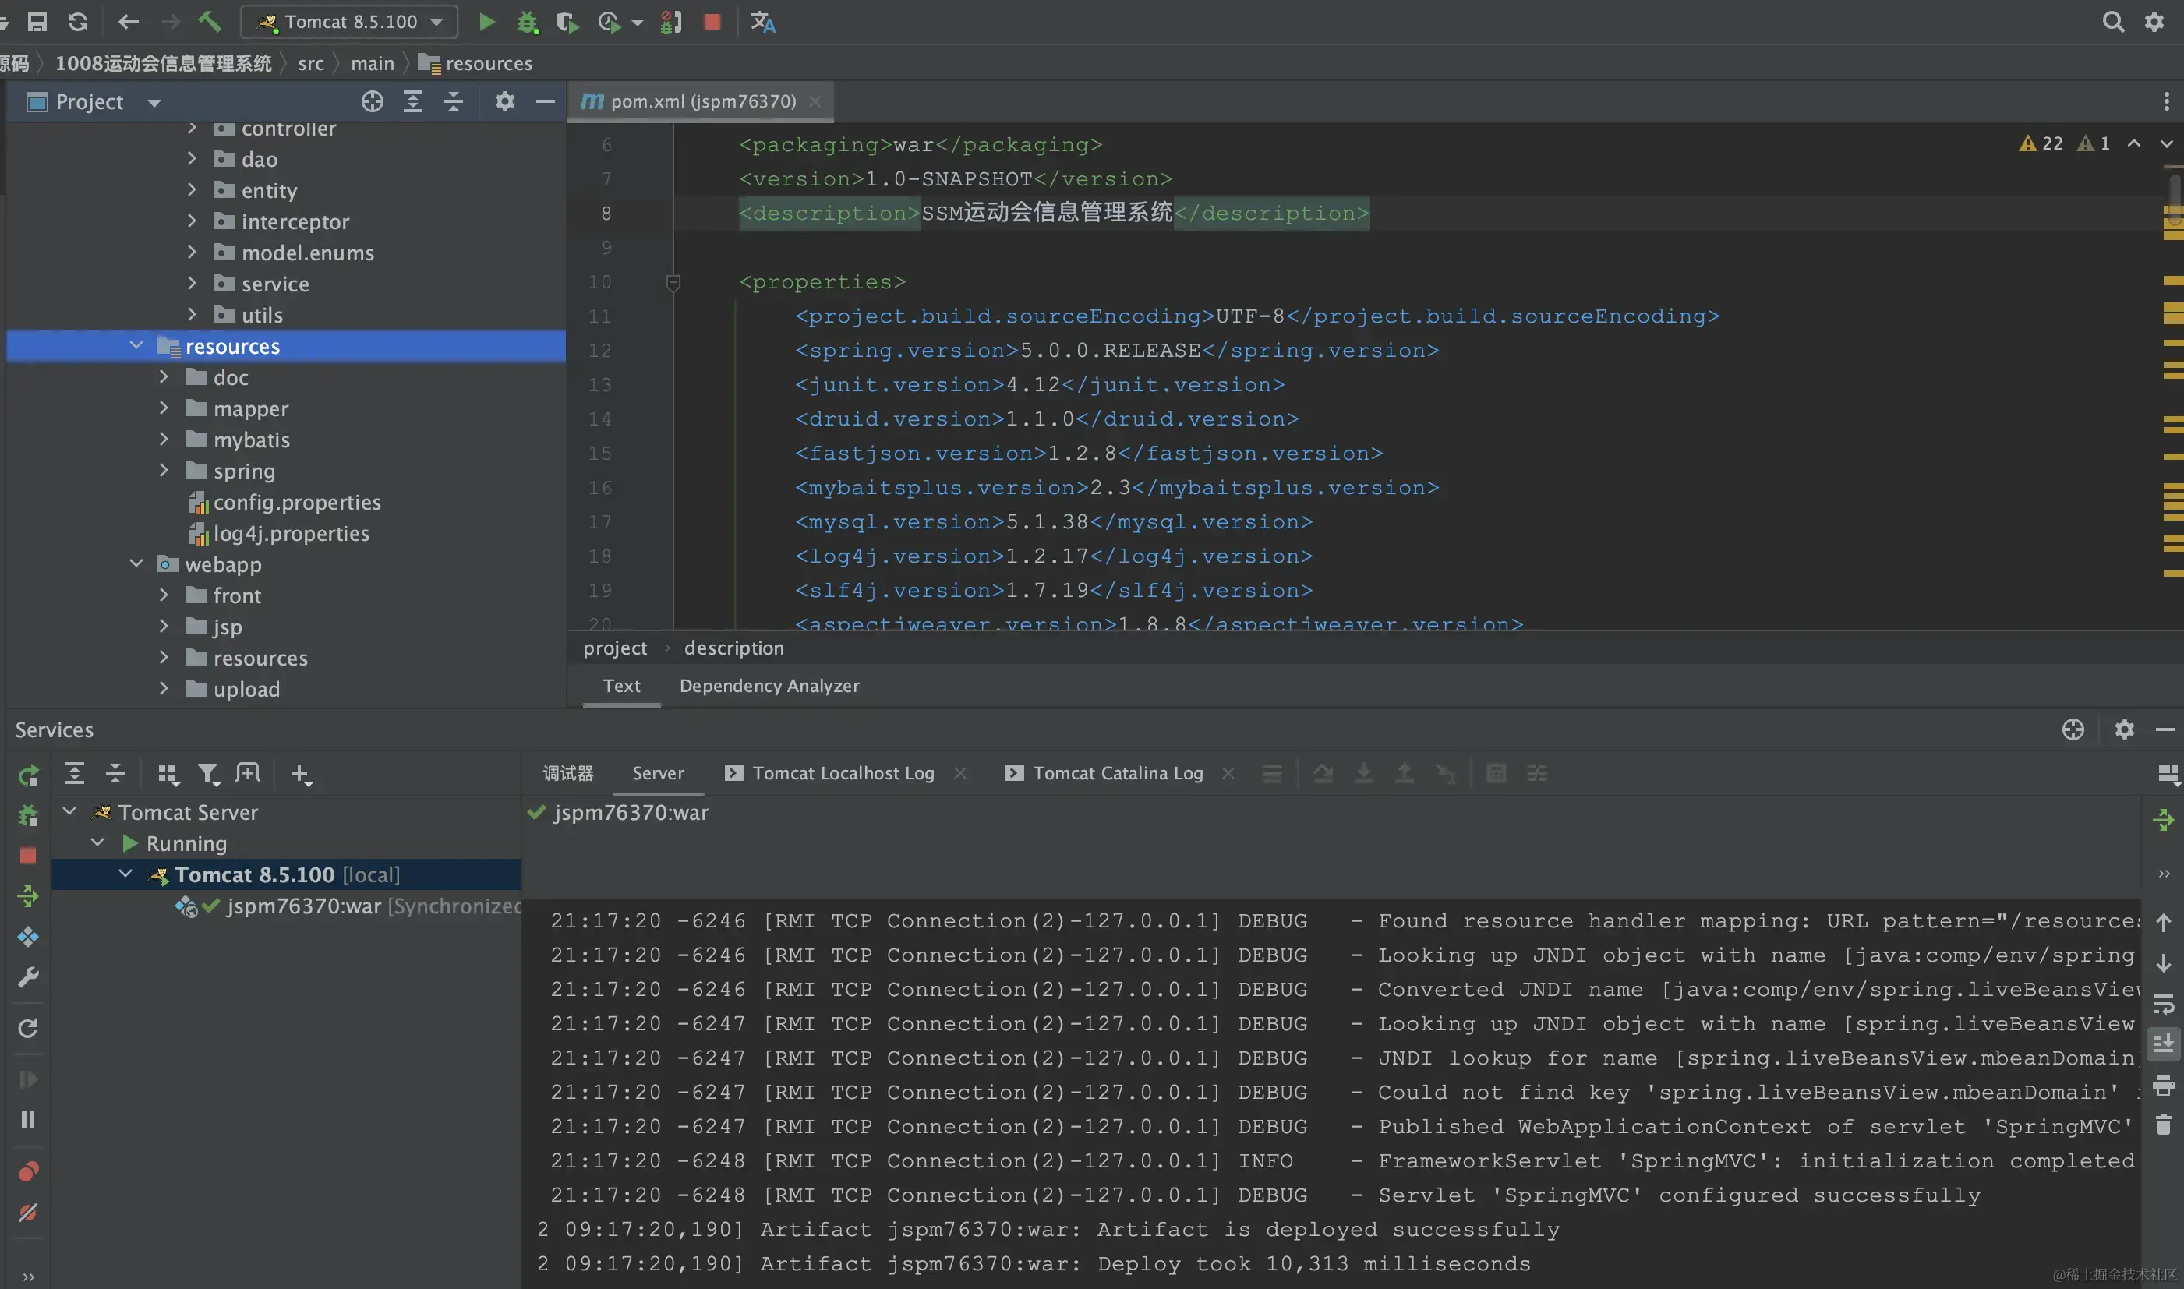Open profiler run options dropdown arrow

click(638, 23)
